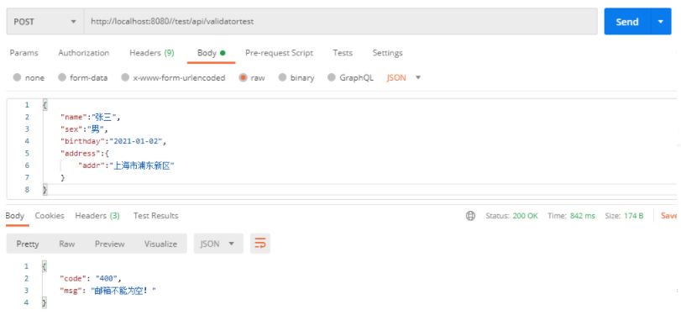Send the request with Send button

tap(627, 21)
